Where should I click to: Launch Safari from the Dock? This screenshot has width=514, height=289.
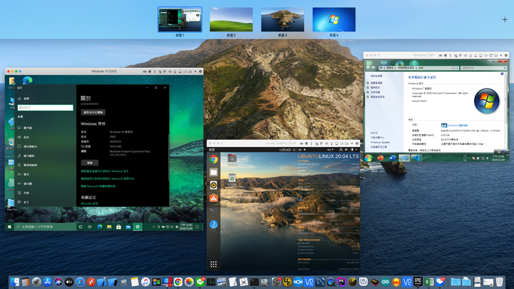click(x=80, y=282)
